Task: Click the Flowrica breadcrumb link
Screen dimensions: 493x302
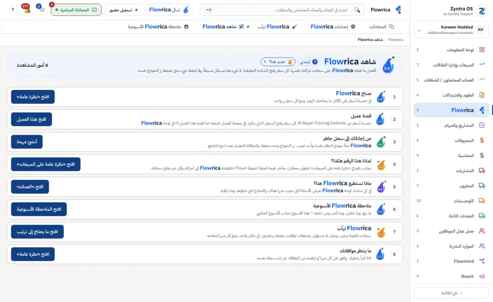Action: click(x=395, y=40)
